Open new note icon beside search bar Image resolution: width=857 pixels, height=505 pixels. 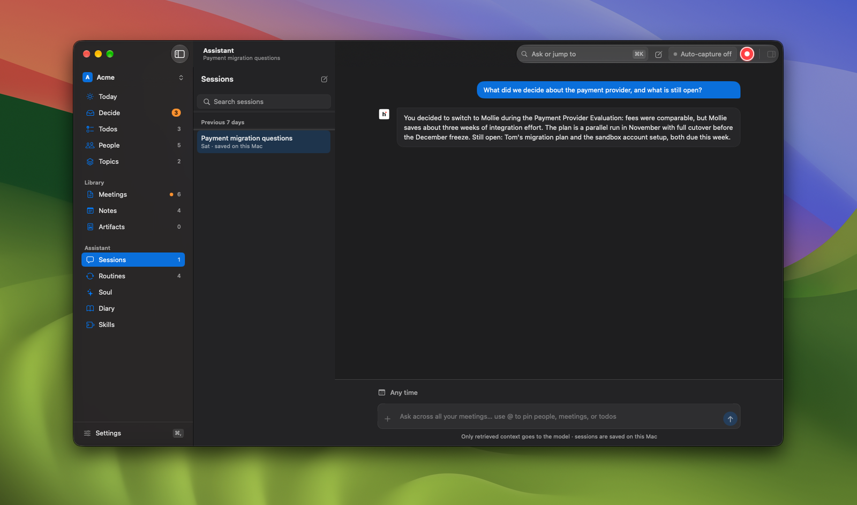658,54
